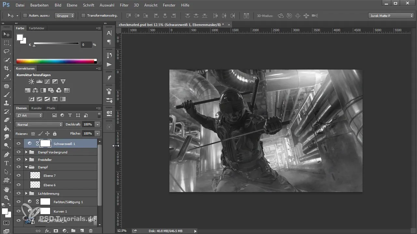Add a Black & White adjustment
The image size is (417, 234).
(43, 90)
